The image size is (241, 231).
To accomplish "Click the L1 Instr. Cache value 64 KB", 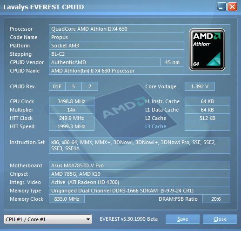I will 208,101.
